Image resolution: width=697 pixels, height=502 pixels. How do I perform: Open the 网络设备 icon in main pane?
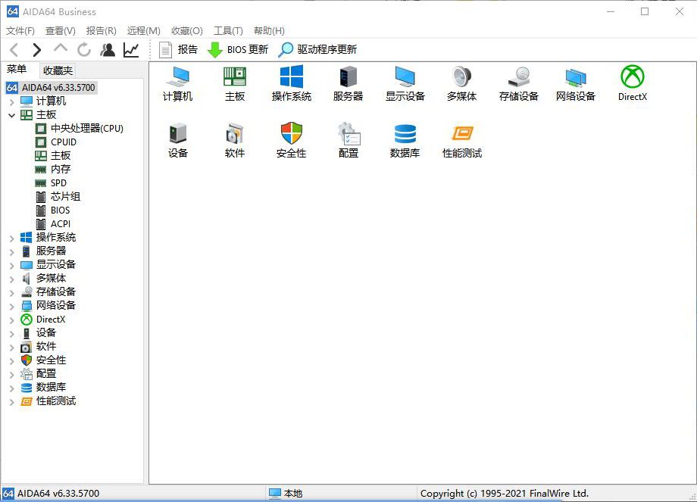[576, 83]
